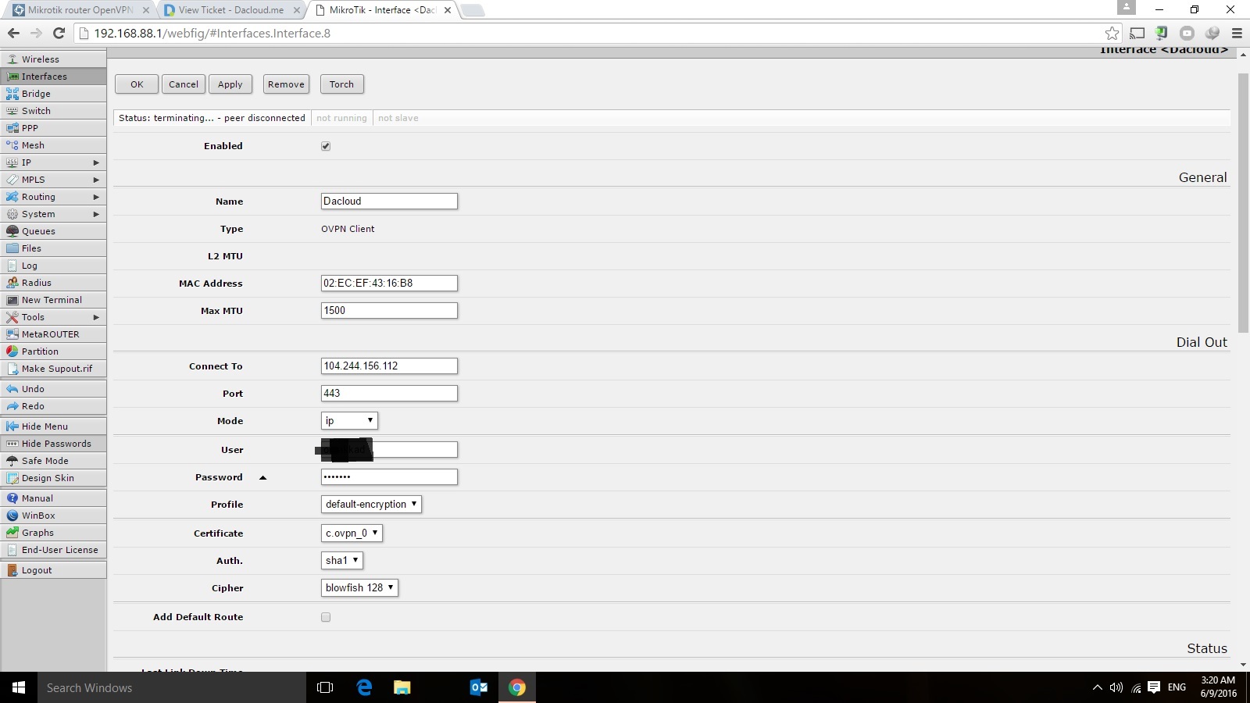Open the Wireless menu icon
This screenshot has width=1250, height=703.
[x=12, y=59]
